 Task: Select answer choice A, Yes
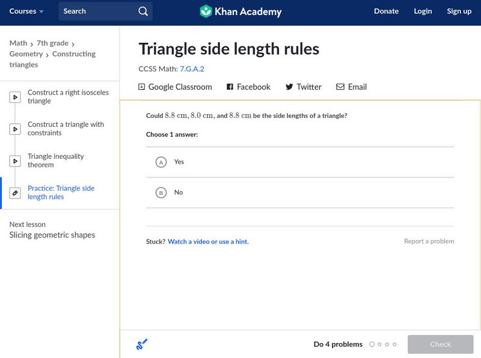pos(162,161)
